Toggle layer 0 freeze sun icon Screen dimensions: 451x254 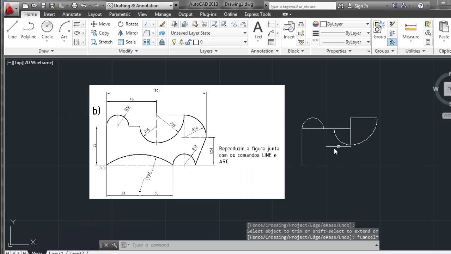pos(181,42)
